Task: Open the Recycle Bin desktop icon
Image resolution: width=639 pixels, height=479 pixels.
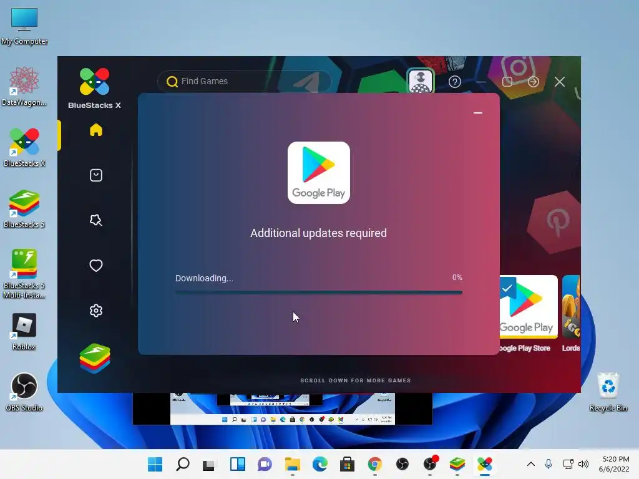Action: tap(608, 392)
